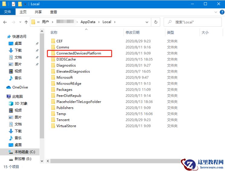Click date 2020/8/13 18:36 of PlaceholderTileLogoFolder
The width and height of the screenshot is (225, 171).
click(x=139, y=102)
